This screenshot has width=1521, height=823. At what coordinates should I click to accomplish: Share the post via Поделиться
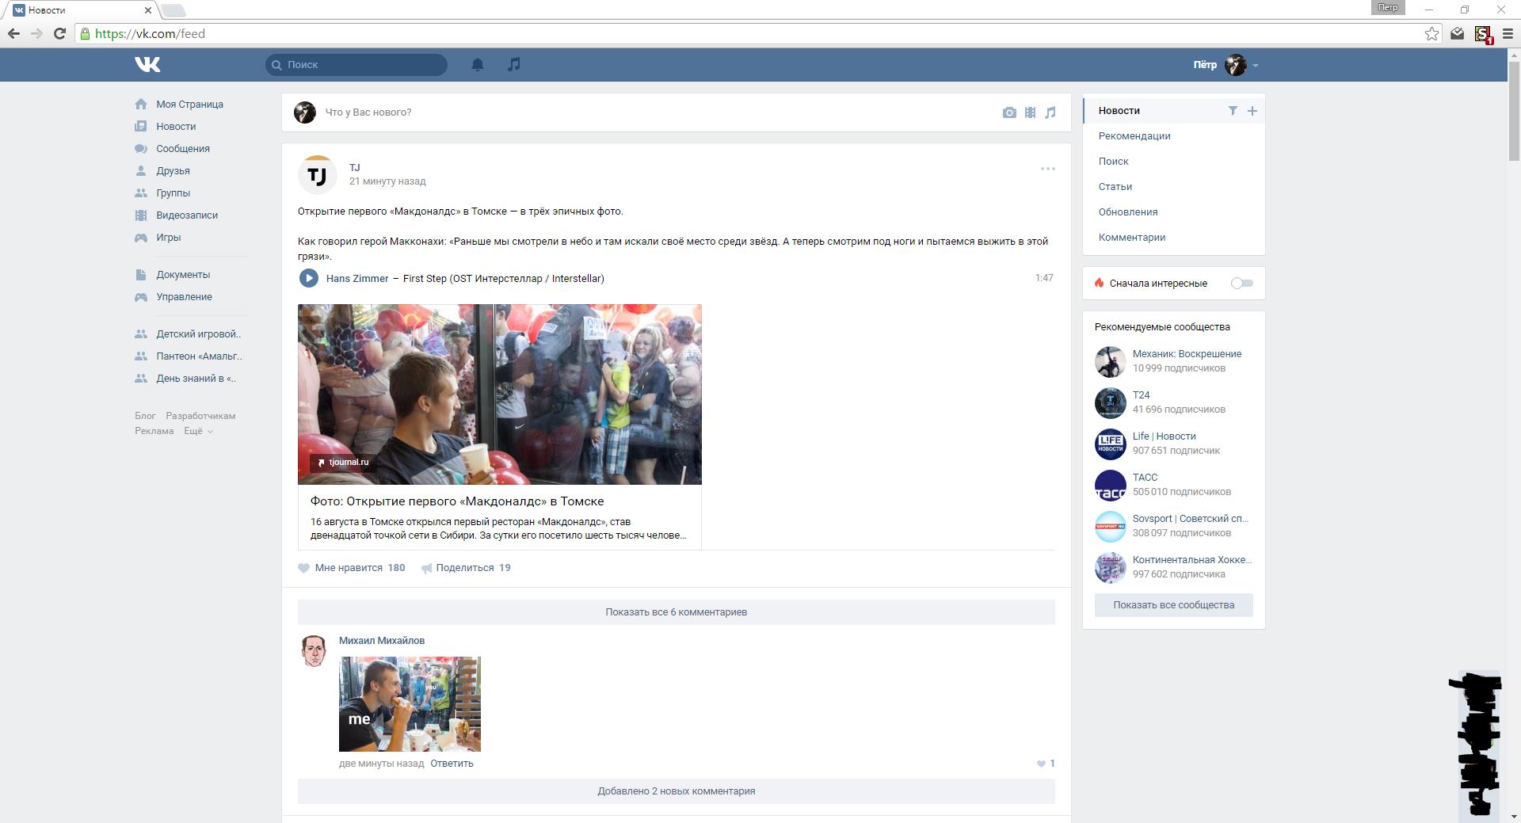click(x=466, y=568)
